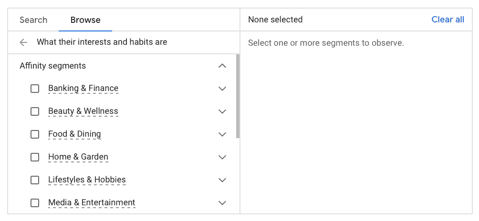Expand the Banking & Finance chevron
Viewport: 479px width, 221px height.
pos(222,89)
